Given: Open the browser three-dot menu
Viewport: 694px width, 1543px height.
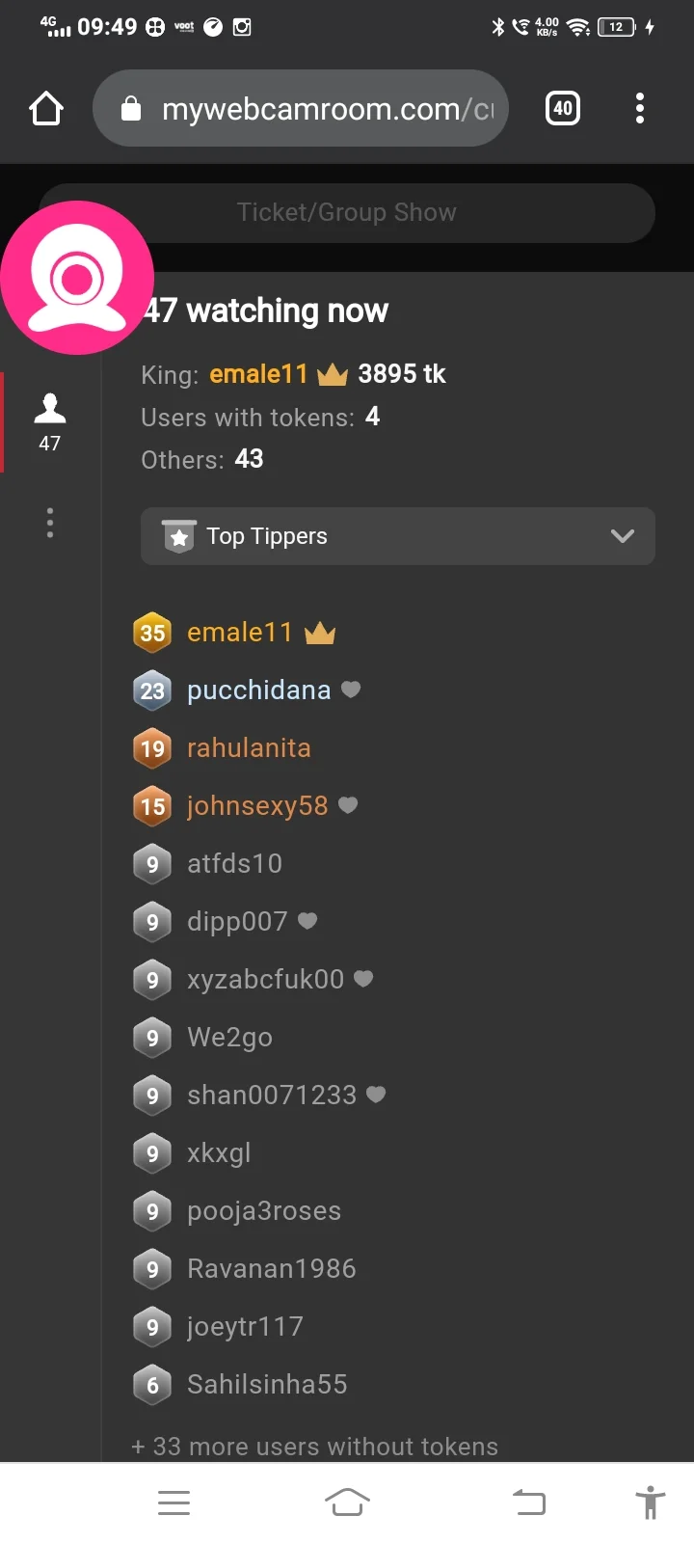Looking at the screenshot, I should pos(639,109).
